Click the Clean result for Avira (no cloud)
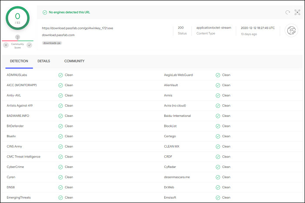This screenshot has width=305, height=203. [226, 106]
